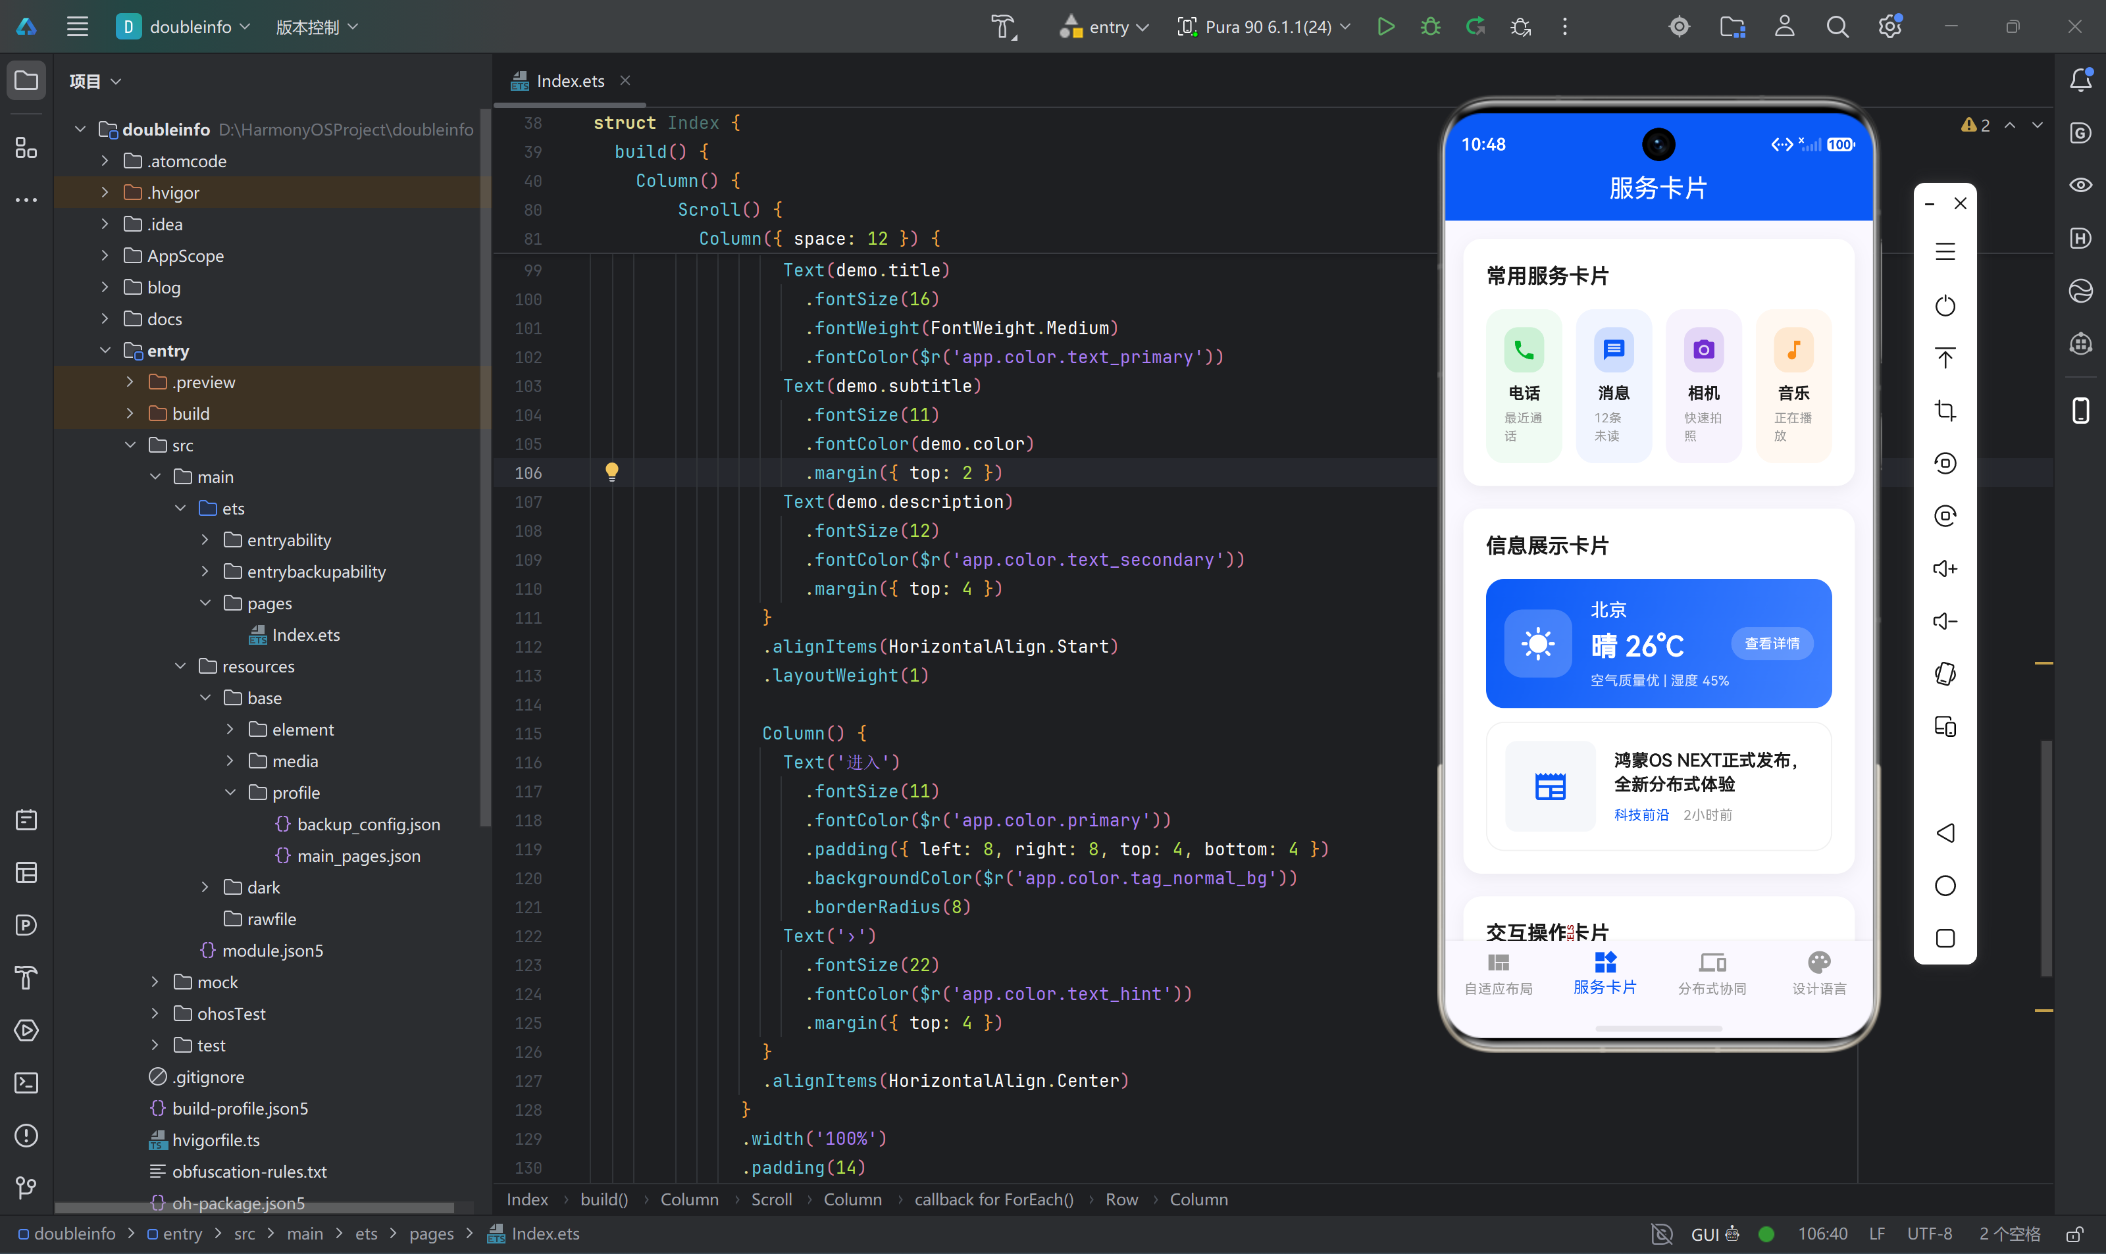The width and height of the screenshot is (2106, 1254).
Task: Click the Previewer eye icon in the right sidebar
Action: (2080, 185)
